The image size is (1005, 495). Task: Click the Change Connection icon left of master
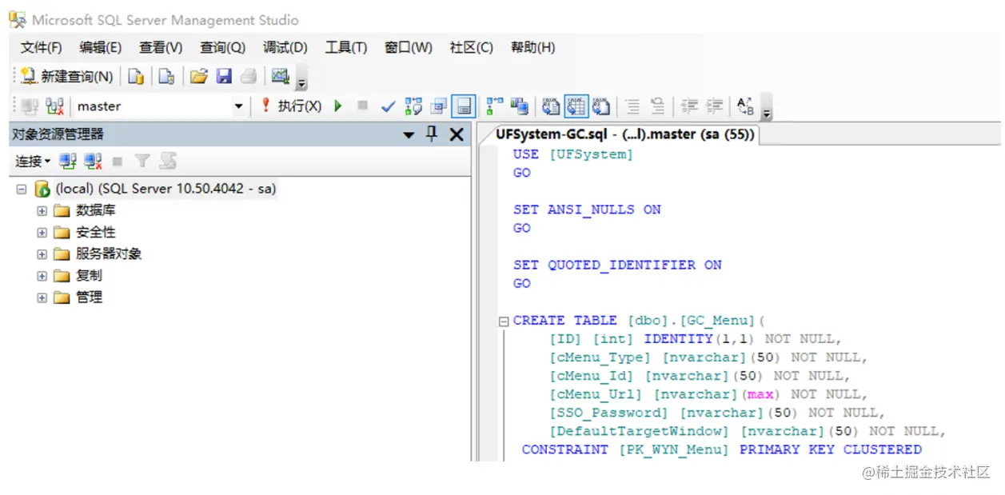[x=55, y=106]
